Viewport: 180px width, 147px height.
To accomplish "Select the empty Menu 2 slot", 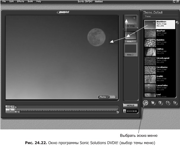I will coord(131,50).
